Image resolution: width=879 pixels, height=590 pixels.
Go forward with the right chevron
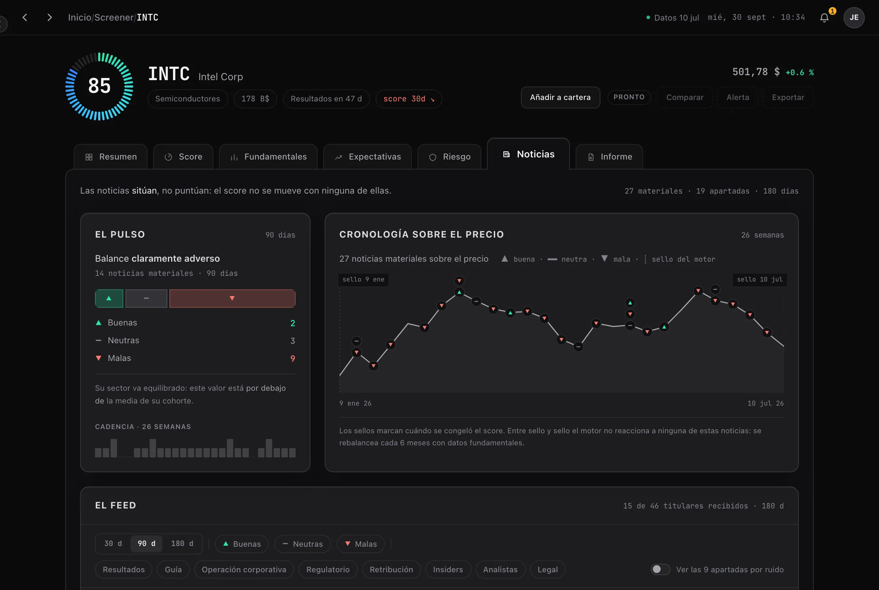tap(49, 17)
